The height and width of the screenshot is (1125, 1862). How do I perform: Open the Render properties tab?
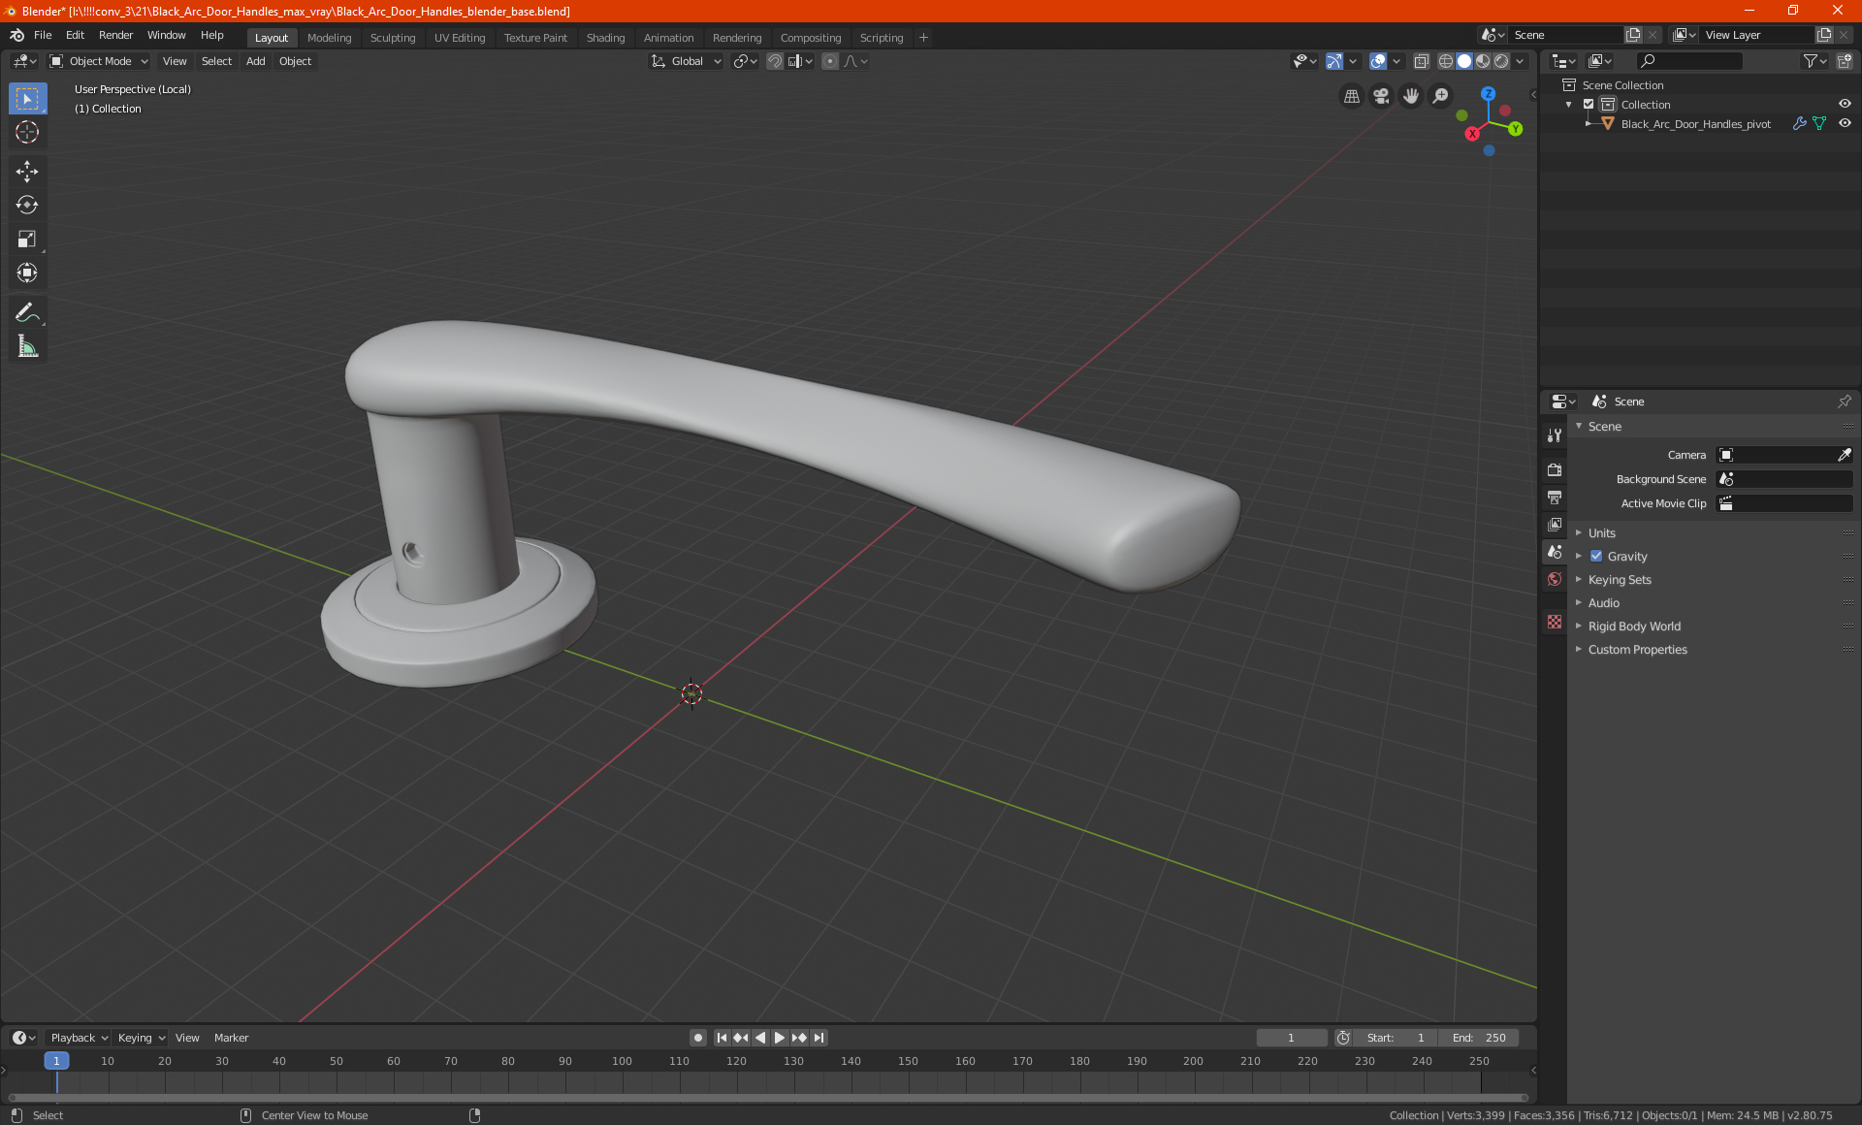[1555, 470]
